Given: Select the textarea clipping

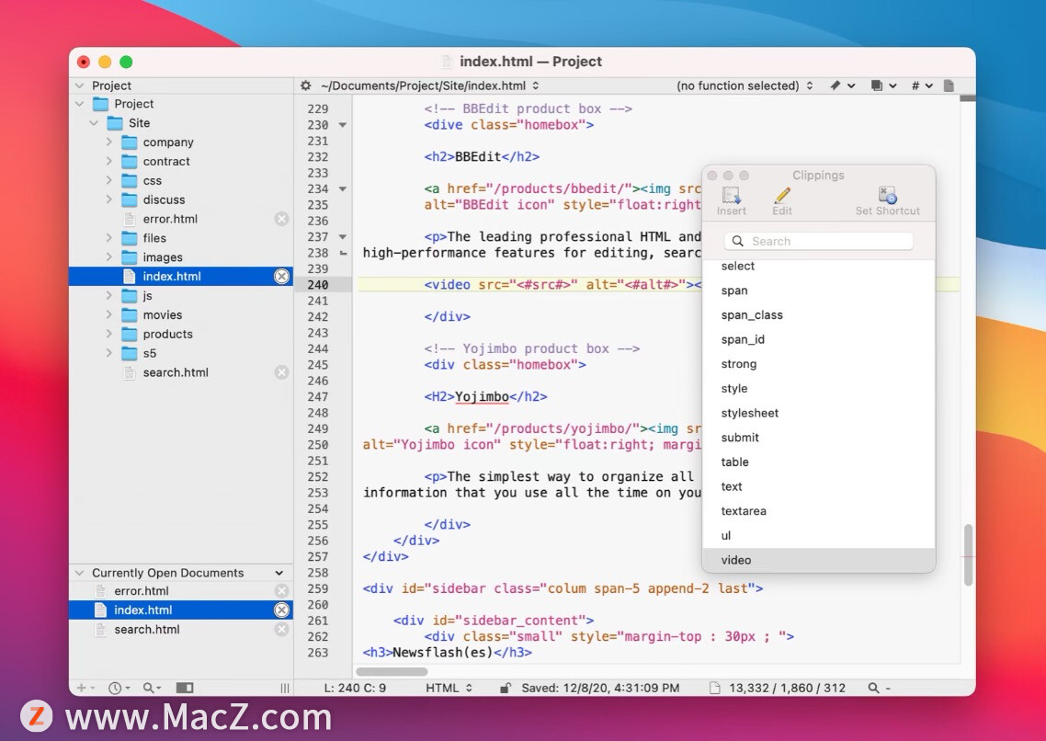Looking at the screenshot, I should [x=819, y=511].
